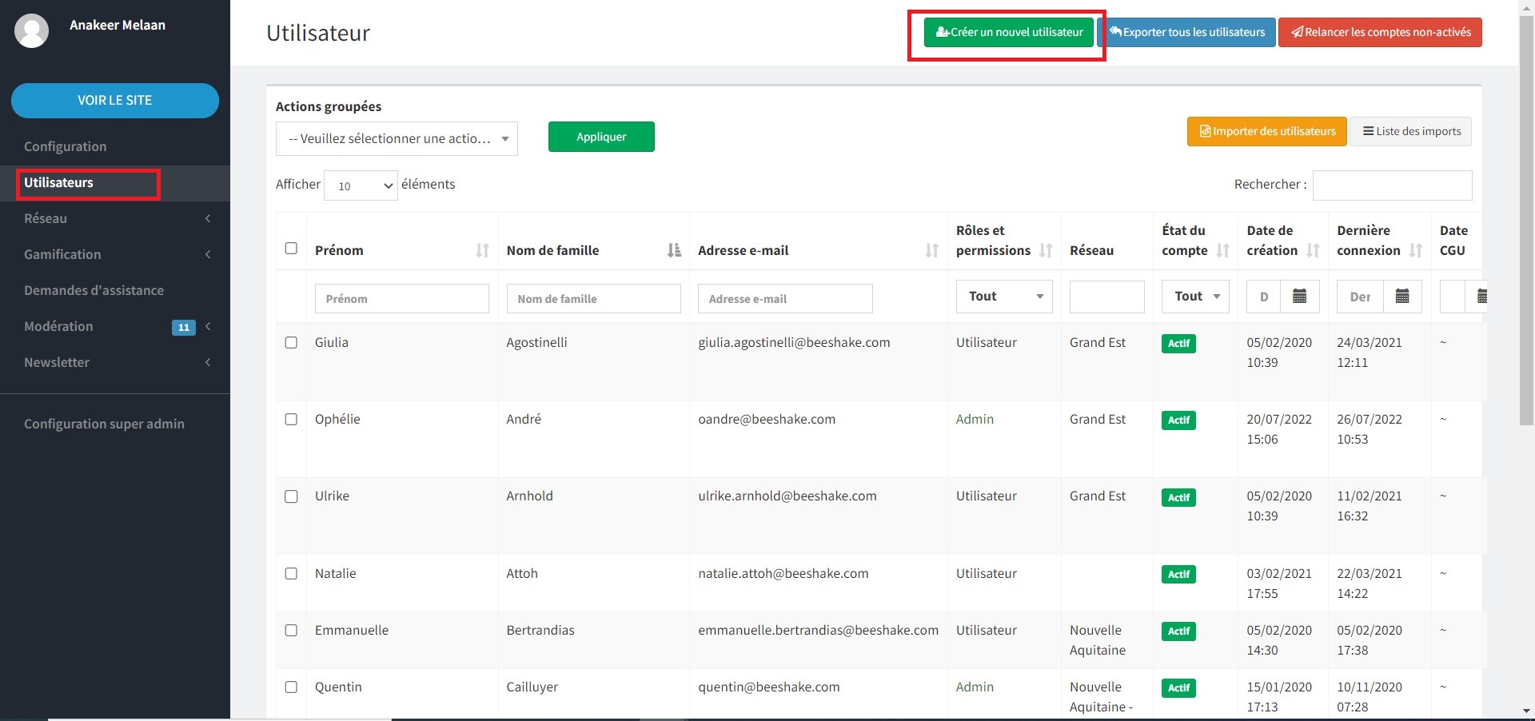Click the VOIR LE SITE button
This screenshot has width=1535, height=721.
[x=115, y=101]
